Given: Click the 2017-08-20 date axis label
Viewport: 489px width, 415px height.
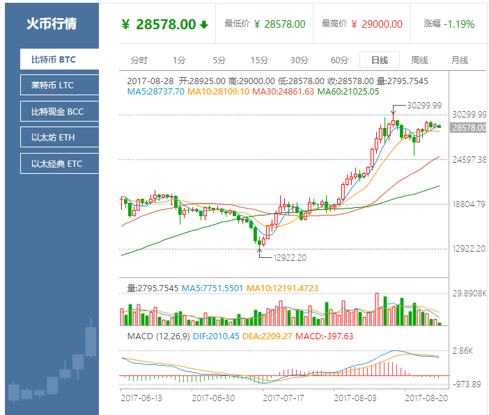Looking at the screenshot, I should [x=426, y=398].
